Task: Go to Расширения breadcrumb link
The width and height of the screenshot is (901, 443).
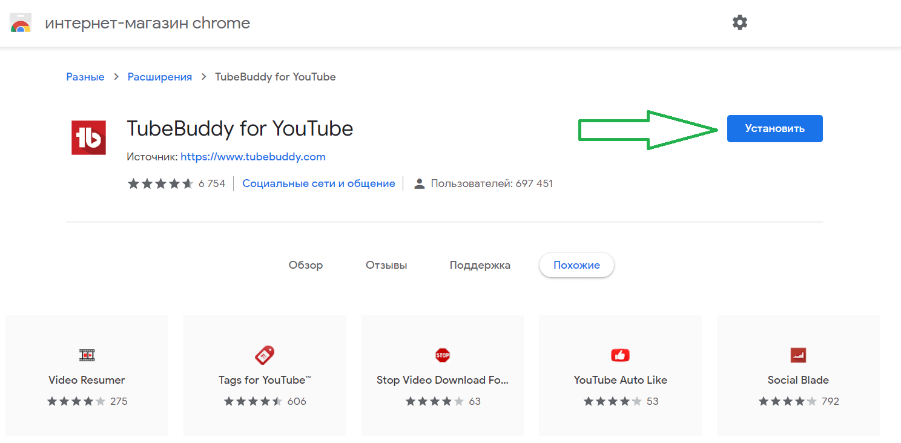Action: (160, 77)
